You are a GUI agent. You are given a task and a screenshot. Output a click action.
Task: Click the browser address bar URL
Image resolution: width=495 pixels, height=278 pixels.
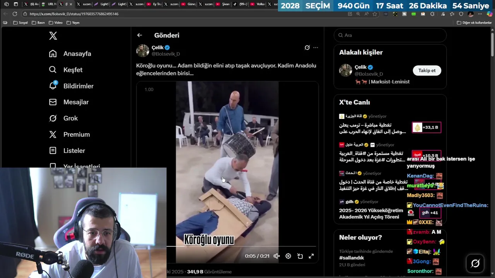pyautogui.click(x=74, y=14)
